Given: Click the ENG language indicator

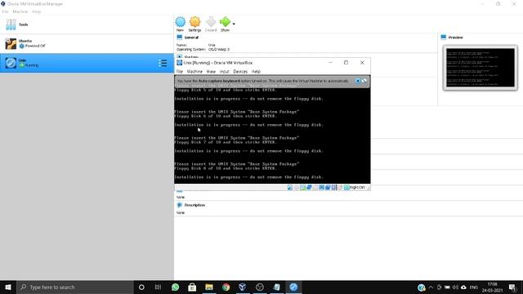Looking at the screenshot, I should pyautogui.click(x=474, y=287).
